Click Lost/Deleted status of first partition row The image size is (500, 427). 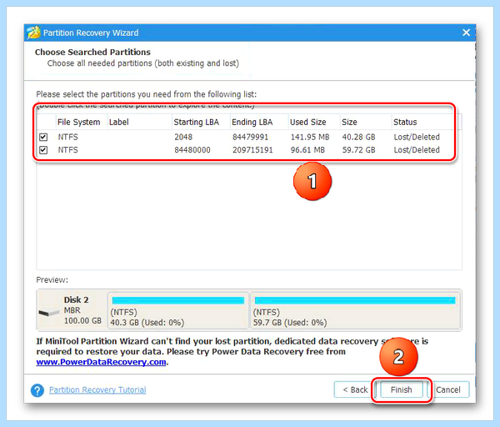coord(417,138)
